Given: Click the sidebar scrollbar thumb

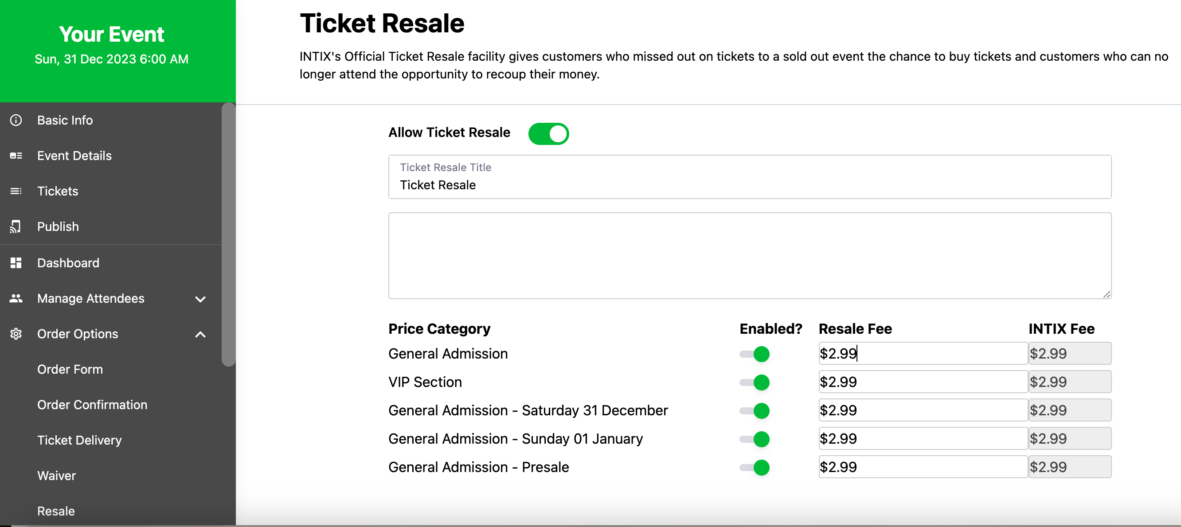Looking at the screenshot, I should pos(228,234).
